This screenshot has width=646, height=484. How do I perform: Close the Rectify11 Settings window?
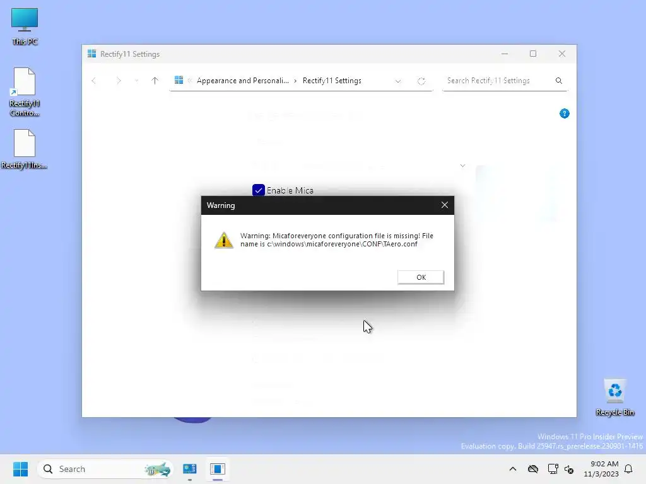(562, 54)
